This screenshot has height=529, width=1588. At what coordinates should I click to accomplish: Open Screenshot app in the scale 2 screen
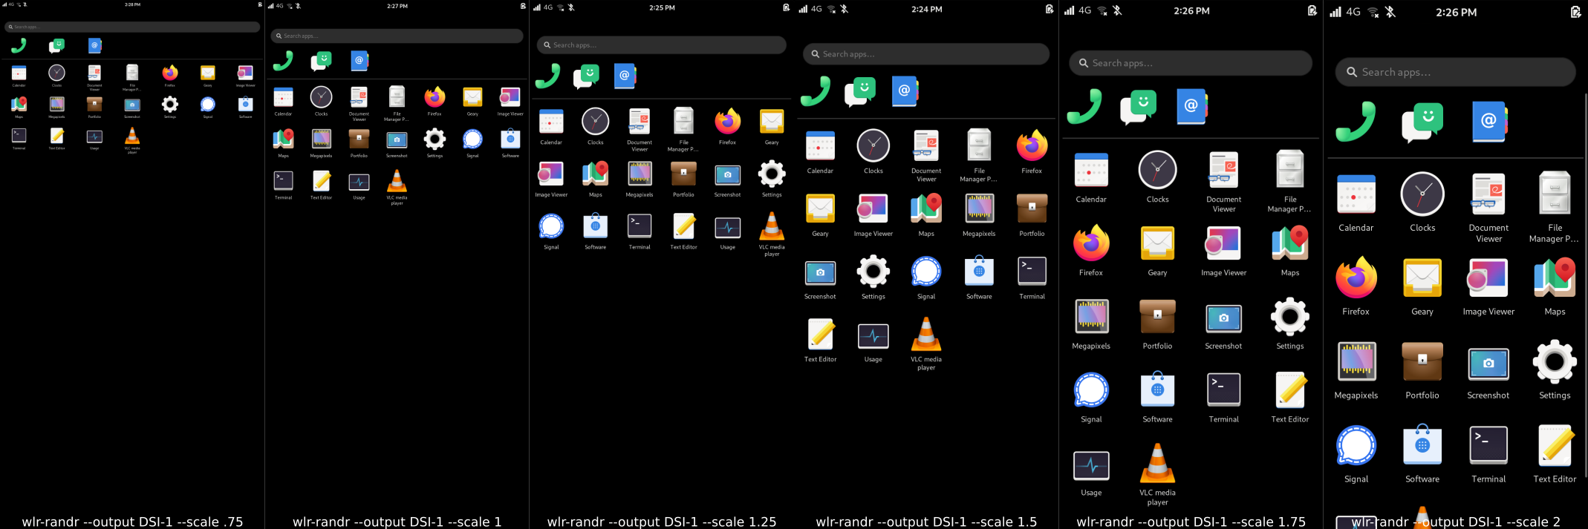[1488, 364]
